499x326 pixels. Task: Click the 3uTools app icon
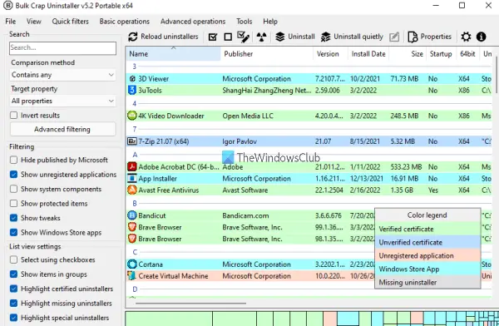[x=132, y=90]
